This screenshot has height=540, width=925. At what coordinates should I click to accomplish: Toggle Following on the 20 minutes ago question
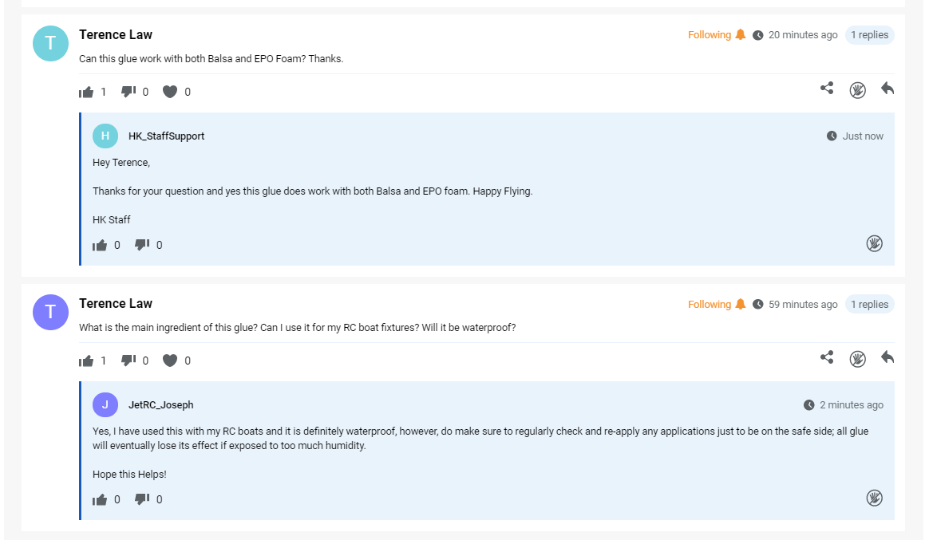[x=717, y=35]
